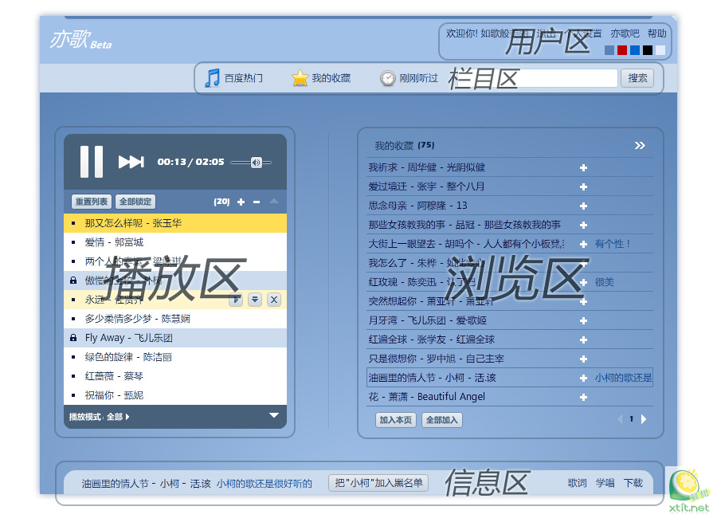Add 油画里的情人节 with its plus icon
Image resolution: width=717 pixels, height=518 pixels.
click(x=583, y=378)
